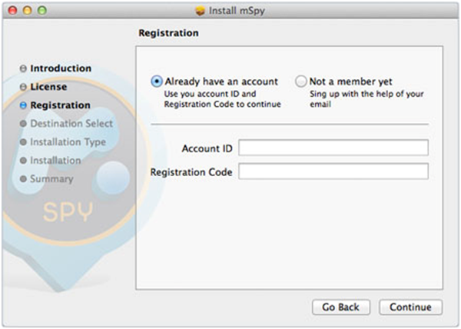Focus the Account ID text field
This screenshot has width=461, height=329.
coord(333,148)
